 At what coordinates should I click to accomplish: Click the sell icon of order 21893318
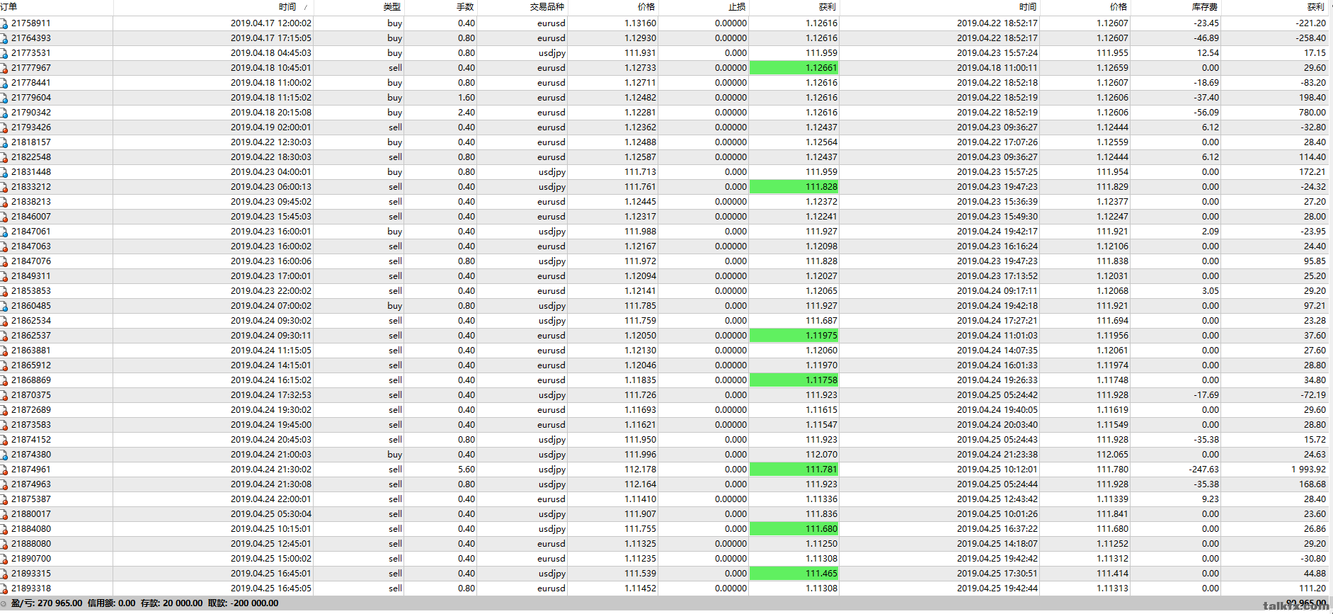pyautogui.click(x=4, y=589)
